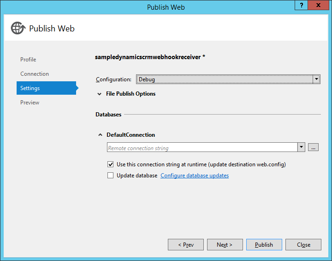
Task: Collapse the DefaultConnection section
Action: click(100, 135)
